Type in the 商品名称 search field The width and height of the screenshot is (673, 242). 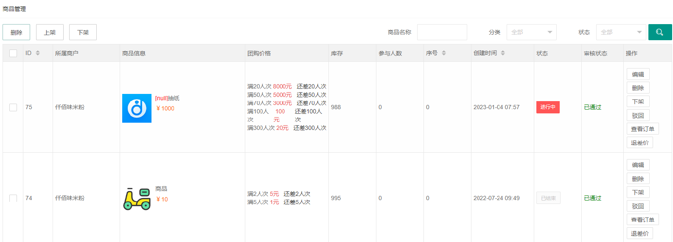tap(442, 32)
